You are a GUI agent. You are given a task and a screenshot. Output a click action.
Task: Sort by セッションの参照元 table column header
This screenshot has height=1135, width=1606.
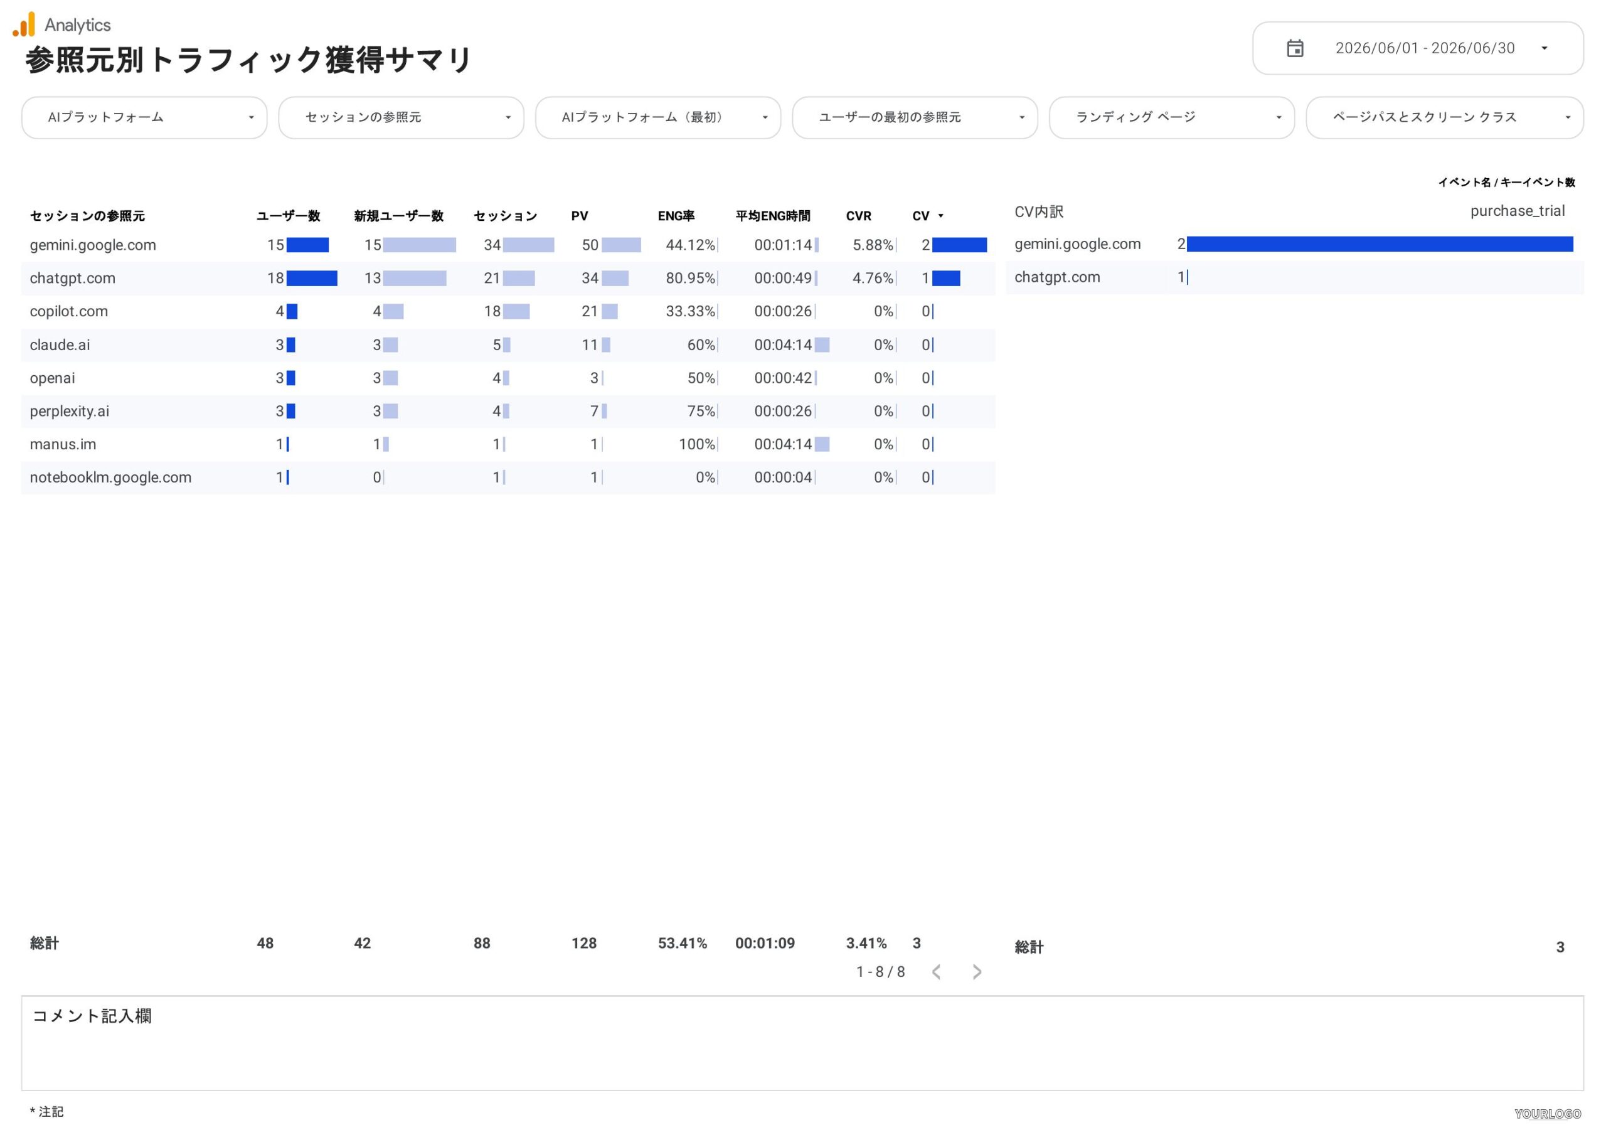pos(87,216)
